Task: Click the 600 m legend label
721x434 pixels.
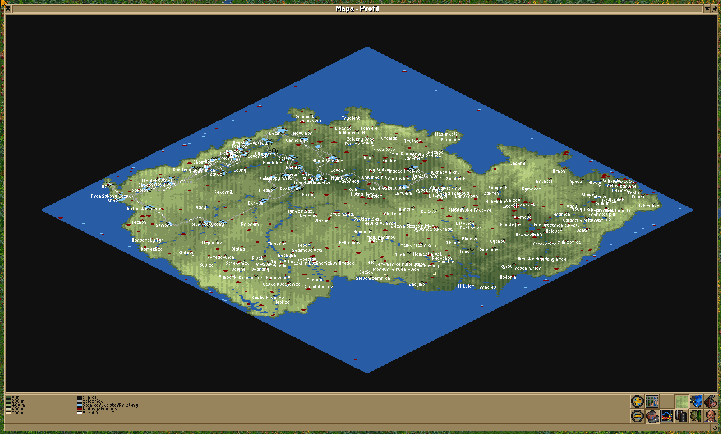Action: click(18, 408)
